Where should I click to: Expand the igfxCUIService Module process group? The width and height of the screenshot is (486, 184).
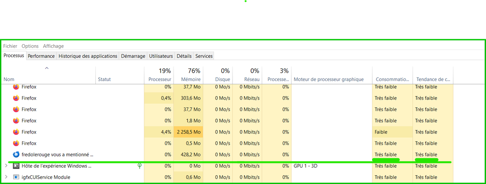[x=6, y=177]
